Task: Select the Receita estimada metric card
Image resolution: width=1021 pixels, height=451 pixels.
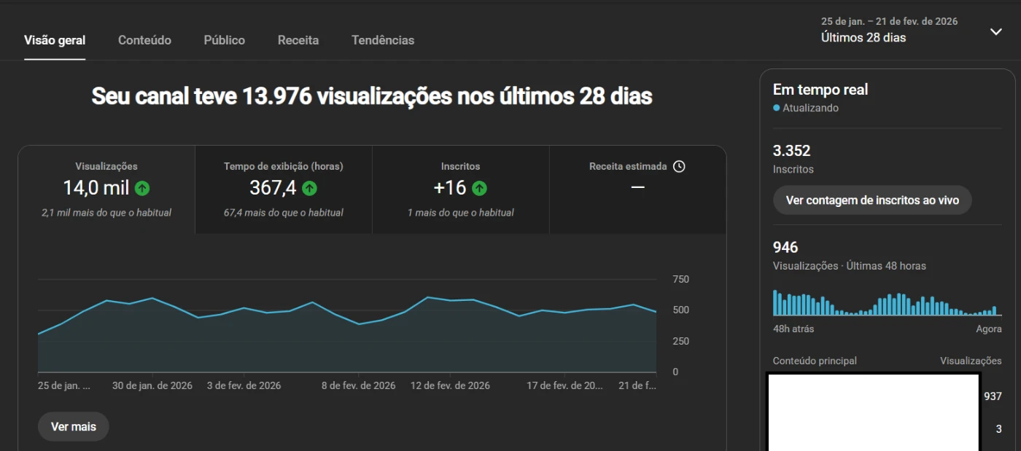Action: pos(637,189)
